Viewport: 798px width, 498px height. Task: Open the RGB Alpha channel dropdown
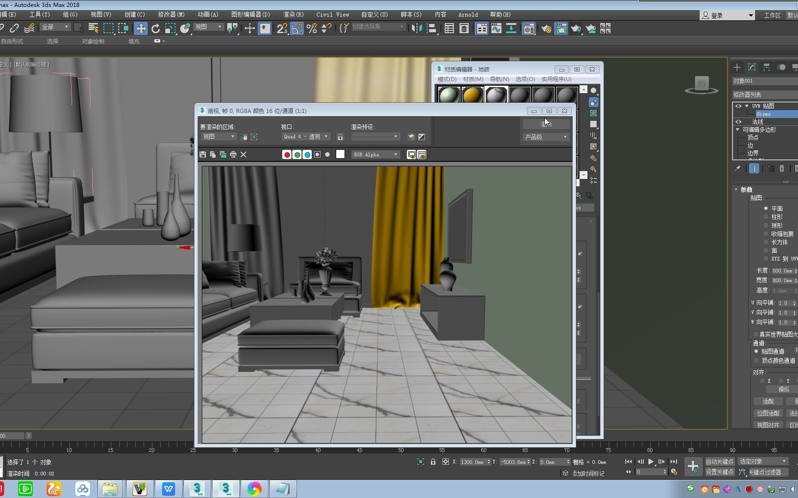click(375, 154)
